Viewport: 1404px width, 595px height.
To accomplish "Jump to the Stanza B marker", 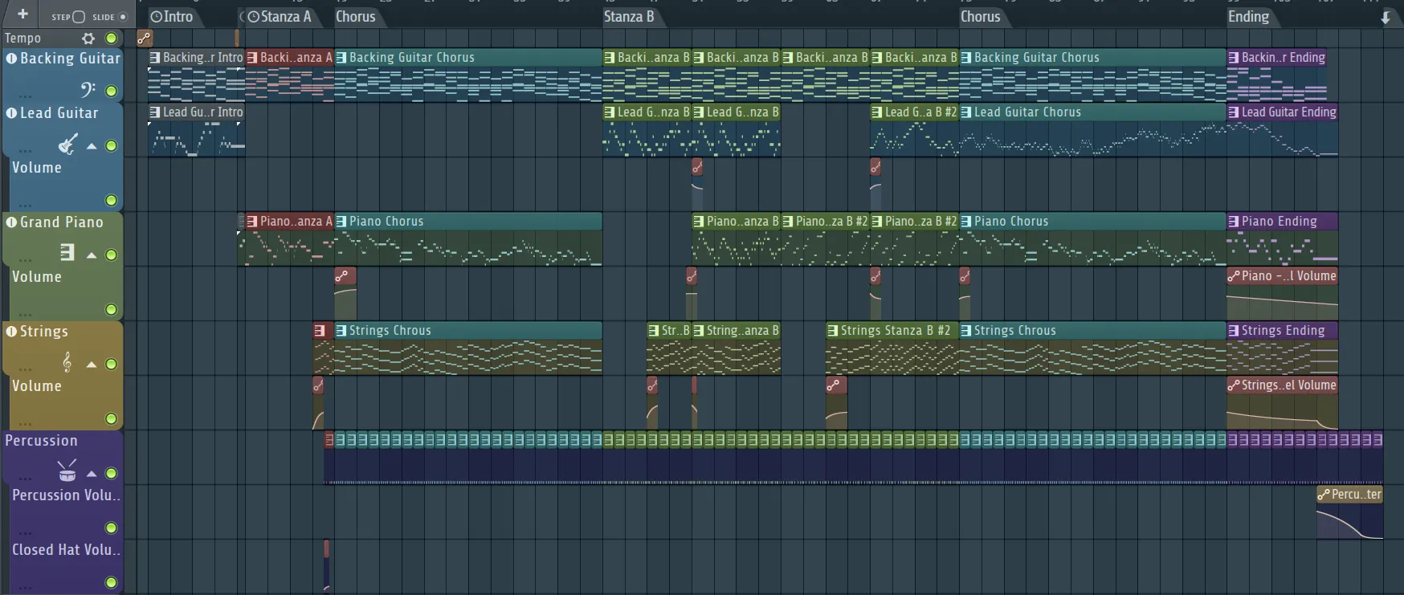I will click(628, 17).
